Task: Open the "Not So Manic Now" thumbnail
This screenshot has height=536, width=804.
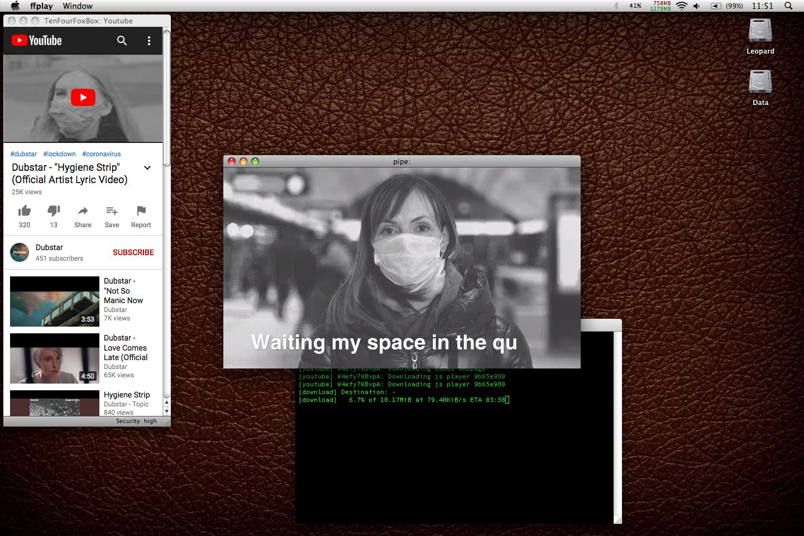Action: [55, 301]
